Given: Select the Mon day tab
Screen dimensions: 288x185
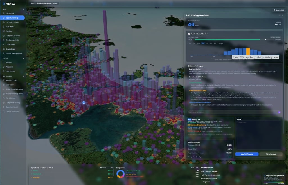Looking at the screenshot, I should pyautogui.click(x=190, y=43).
